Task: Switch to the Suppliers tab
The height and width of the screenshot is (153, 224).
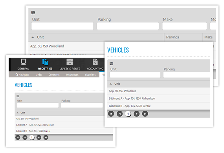Action: [90, 75]
